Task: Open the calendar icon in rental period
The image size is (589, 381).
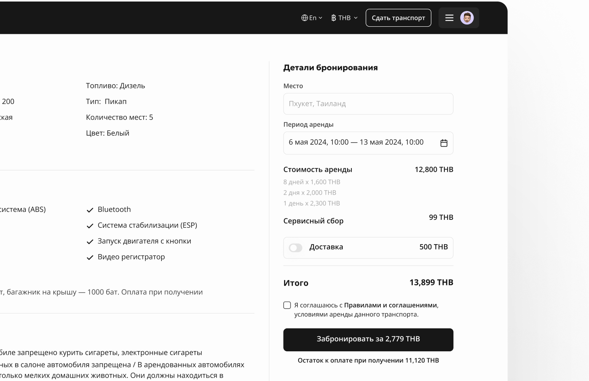Action: tap(444, 143)
